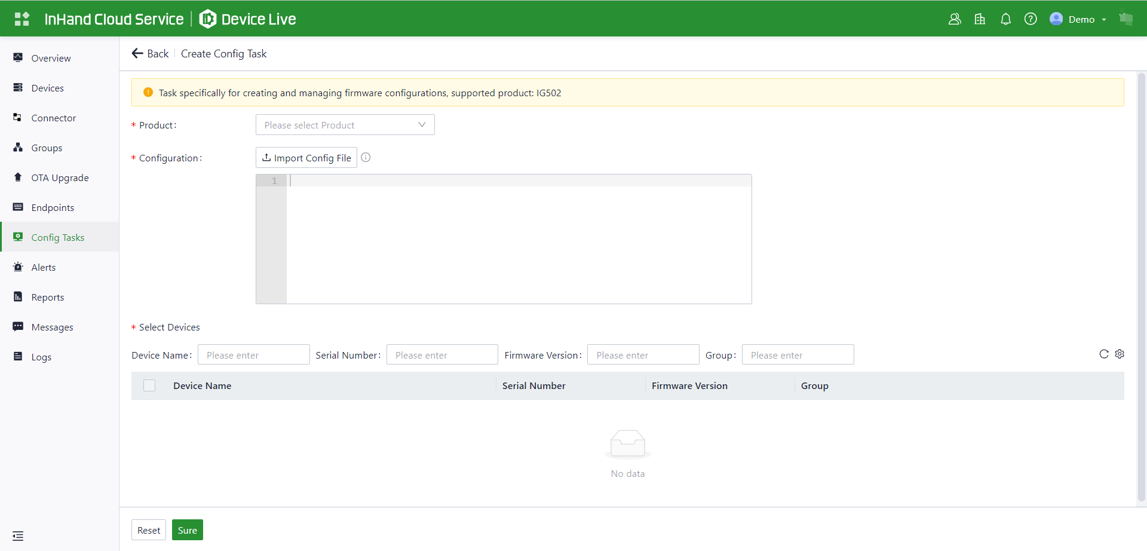Screen dimensions: 1147x551
Task: Click the help question mark icon
Action: pyautogui.click(x=1031, y=19)
